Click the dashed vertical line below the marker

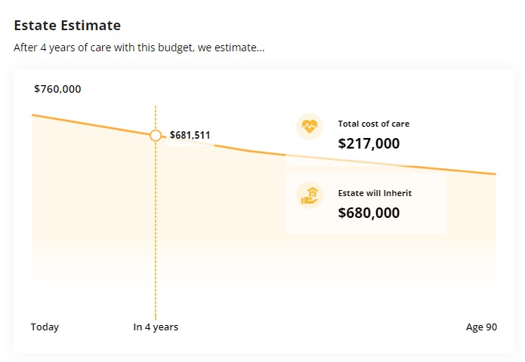[x=156, y=226]
